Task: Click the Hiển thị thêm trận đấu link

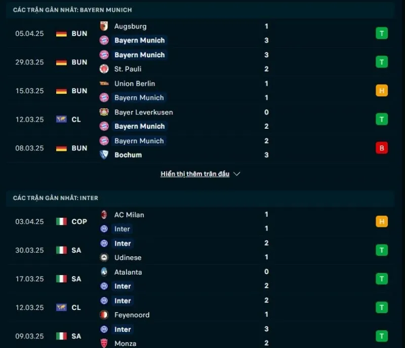Action: [195, 173]
